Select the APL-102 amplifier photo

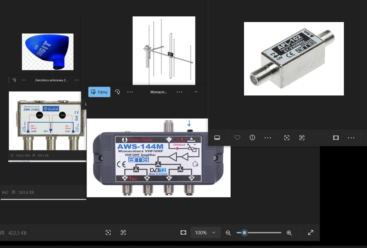tap(294, 59)
